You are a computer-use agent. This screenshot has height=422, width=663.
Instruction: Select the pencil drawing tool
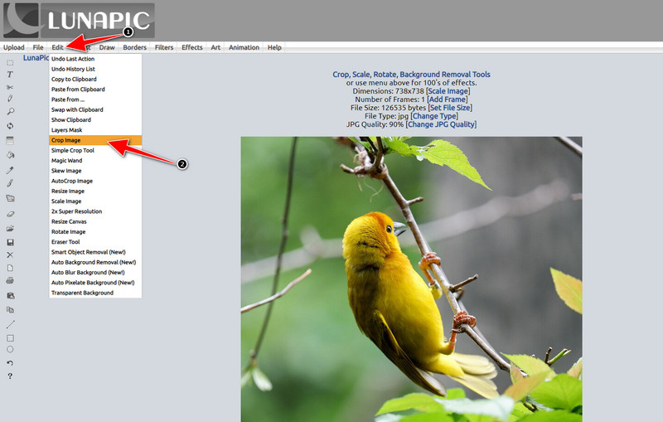tap(10, 99)
